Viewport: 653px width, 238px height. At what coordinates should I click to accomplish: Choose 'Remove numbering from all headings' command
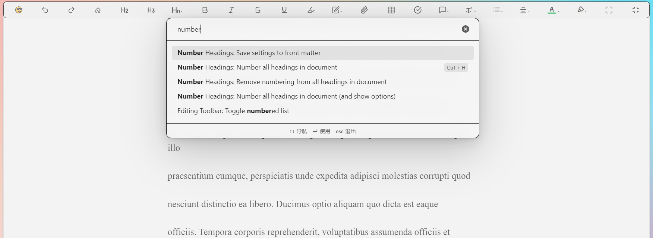click(x=282, y=82)
